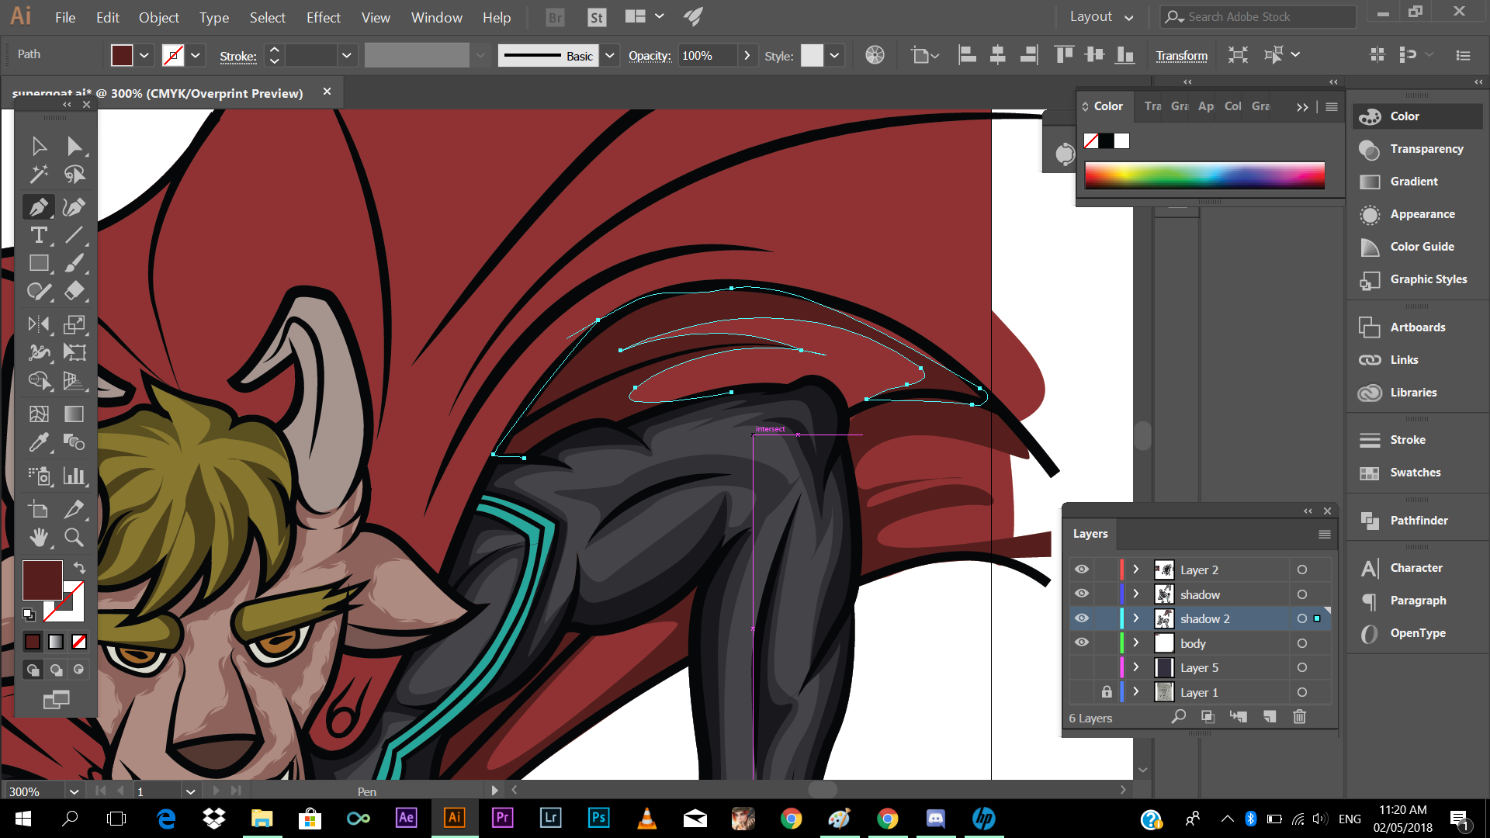This screenshot has height=838, width=1490.
Task: Open the Effect menu
Action: pyautogui.click(x=323, y=17)
